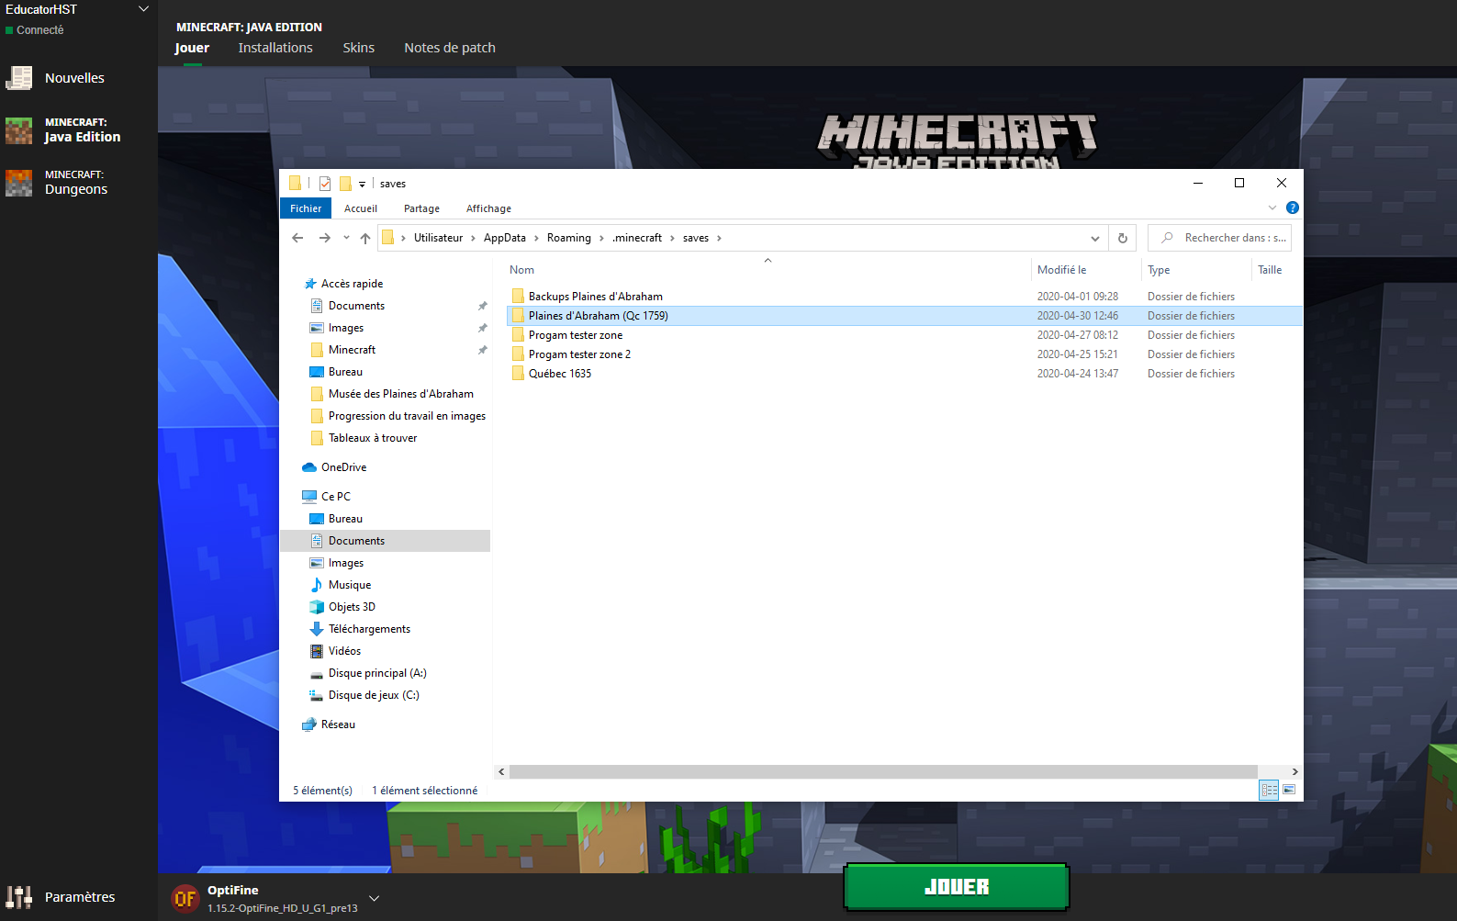The image size is (1457, 921).
Task: Click the OneDrive cloud icon
Action: [x=309, y=467]
